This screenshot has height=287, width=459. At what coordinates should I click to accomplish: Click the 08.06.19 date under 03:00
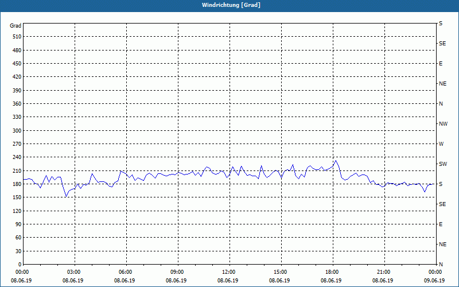click(x=73, y=281)
